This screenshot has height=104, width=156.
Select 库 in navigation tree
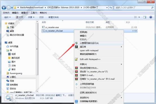(9, 50)
